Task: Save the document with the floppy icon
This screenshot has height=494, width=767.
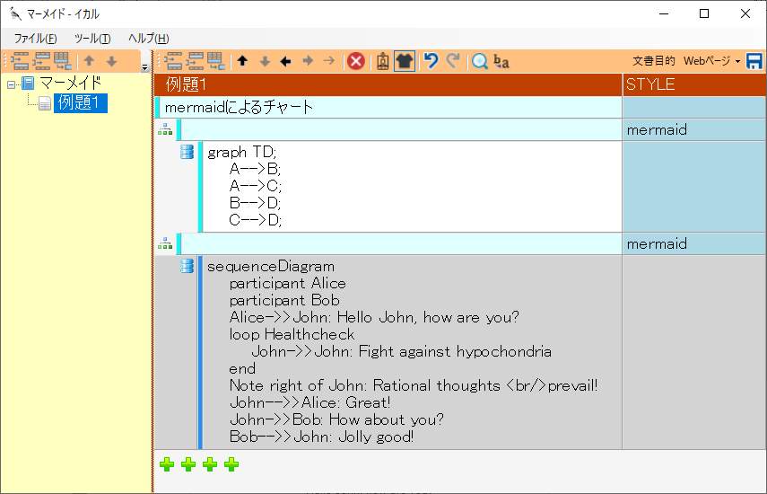Action: coord(754,61)
